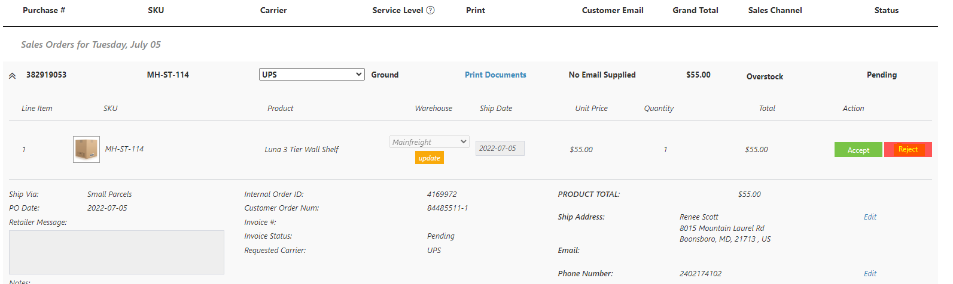Viewport: 953px width, 284px height.
Task: Reject the line item order
Action: tap(908, 149)
